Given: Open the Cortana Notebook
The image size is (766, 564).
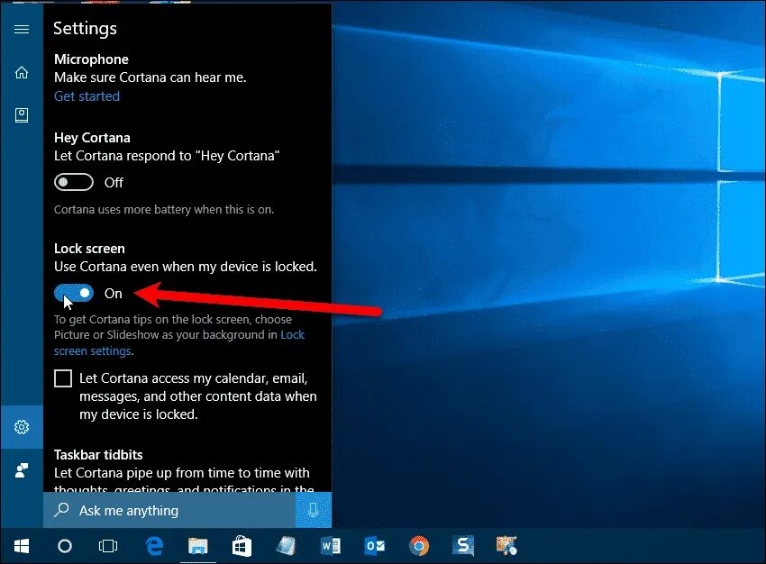Looking at the screenshot, I should (22, 115).
